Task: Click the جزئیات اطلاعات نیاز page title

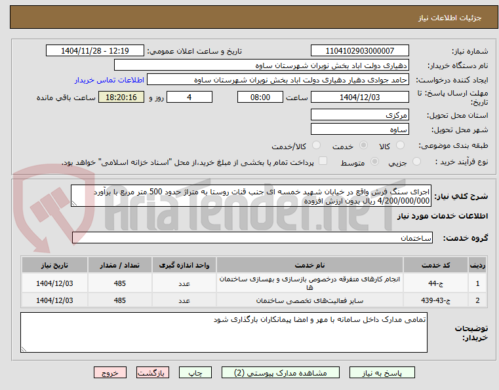Action: pos(450,18)
